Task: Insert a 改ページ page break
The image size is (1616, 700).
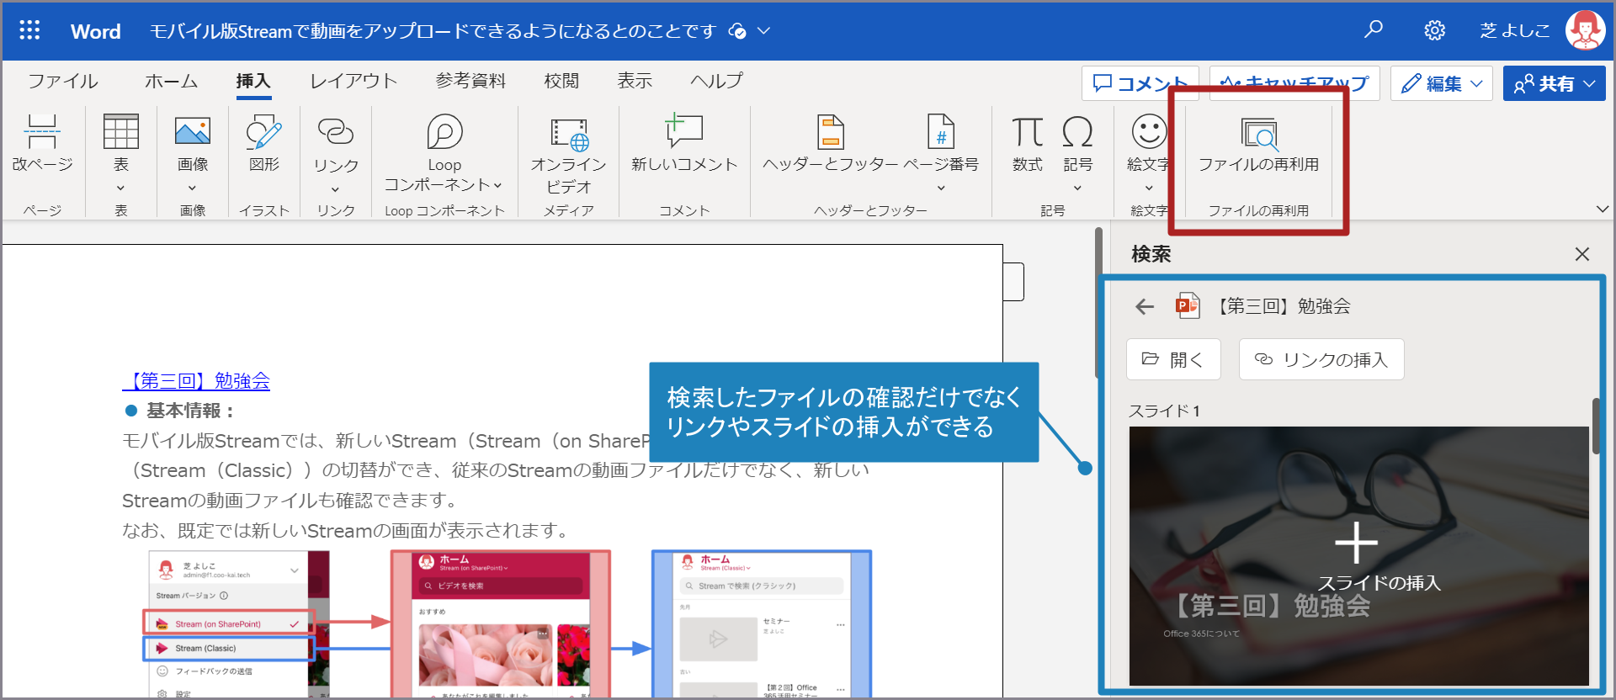Action: pos(42,144)
